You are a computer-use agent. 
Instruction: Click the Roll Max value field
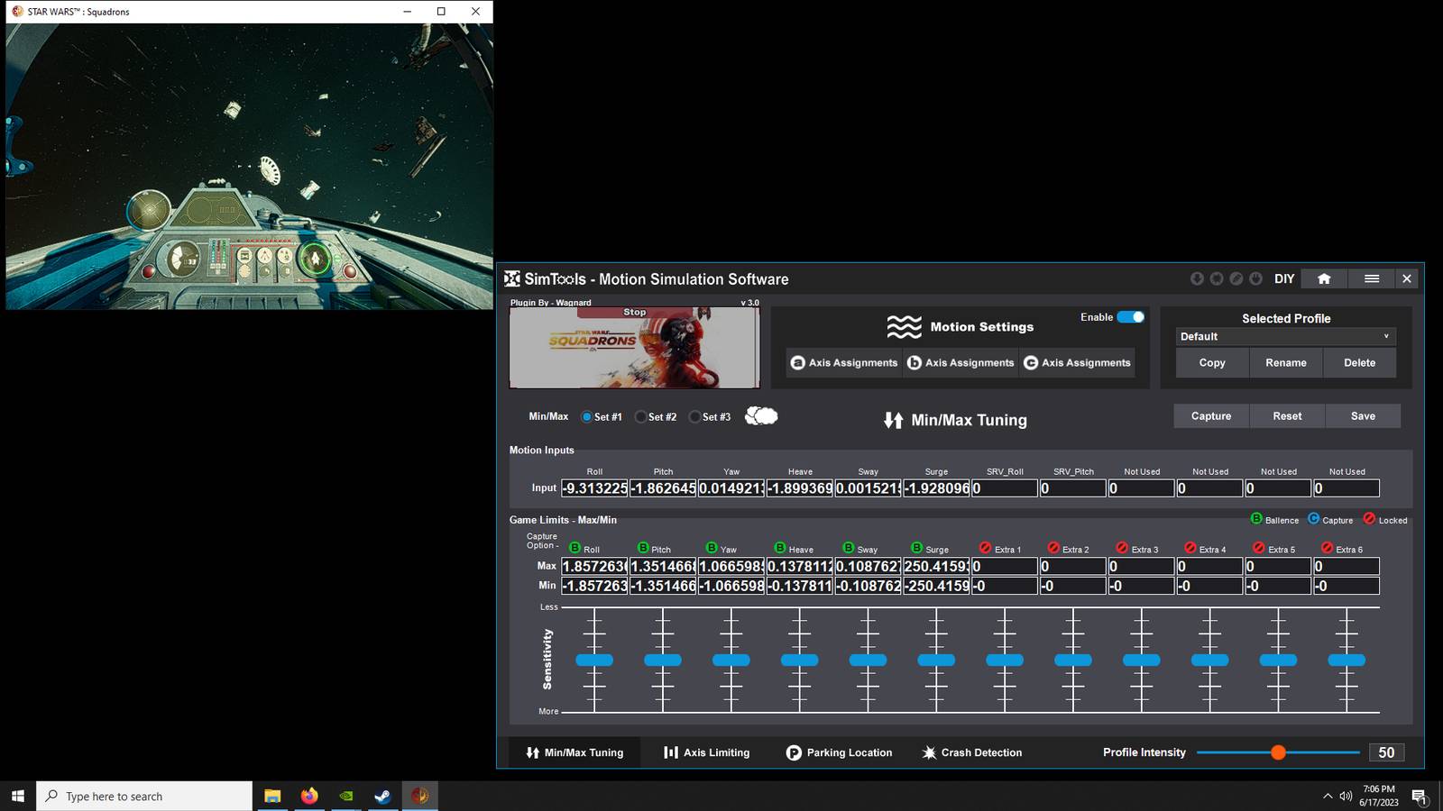tap(594, 566)
